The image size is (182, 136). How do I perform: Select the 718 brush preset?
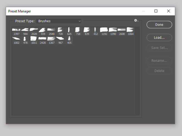(x=78, y=31)
